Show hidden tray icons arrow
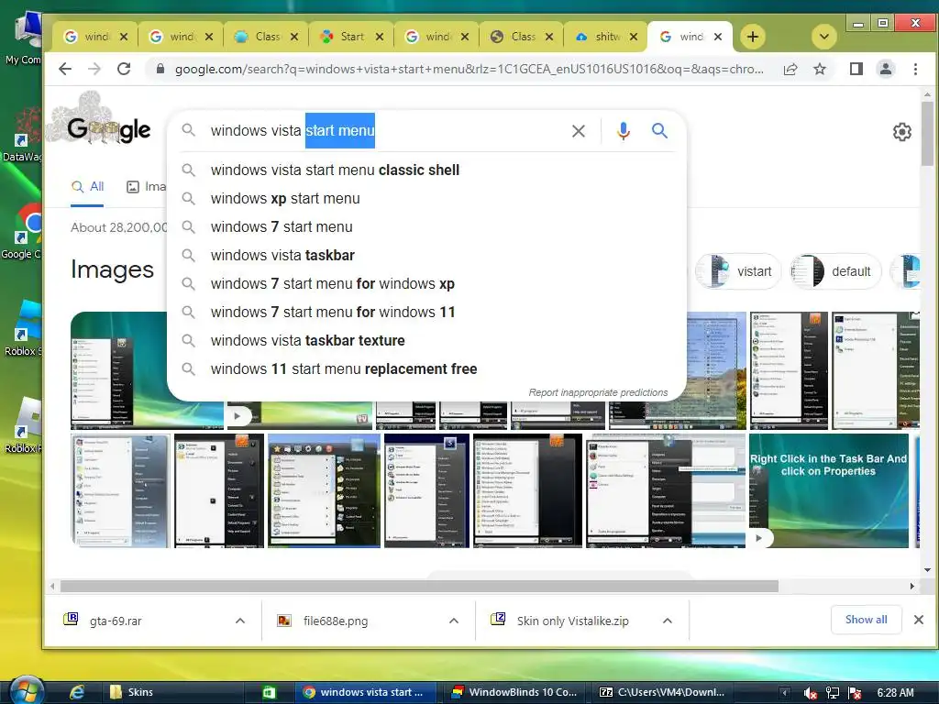The image size is (939, 704). pyautogui.click(x=785, y=693)
